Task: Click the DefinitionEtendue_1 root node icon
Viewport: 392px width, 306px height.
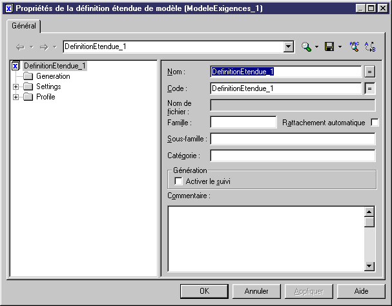Action: [x=16, y=66]
